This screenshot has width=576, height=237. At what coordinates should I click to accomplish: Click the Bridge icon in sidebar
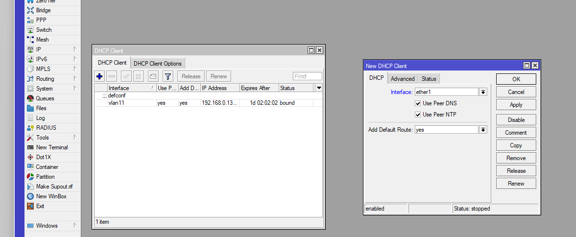pyautogui.click(x=30, y=10)
